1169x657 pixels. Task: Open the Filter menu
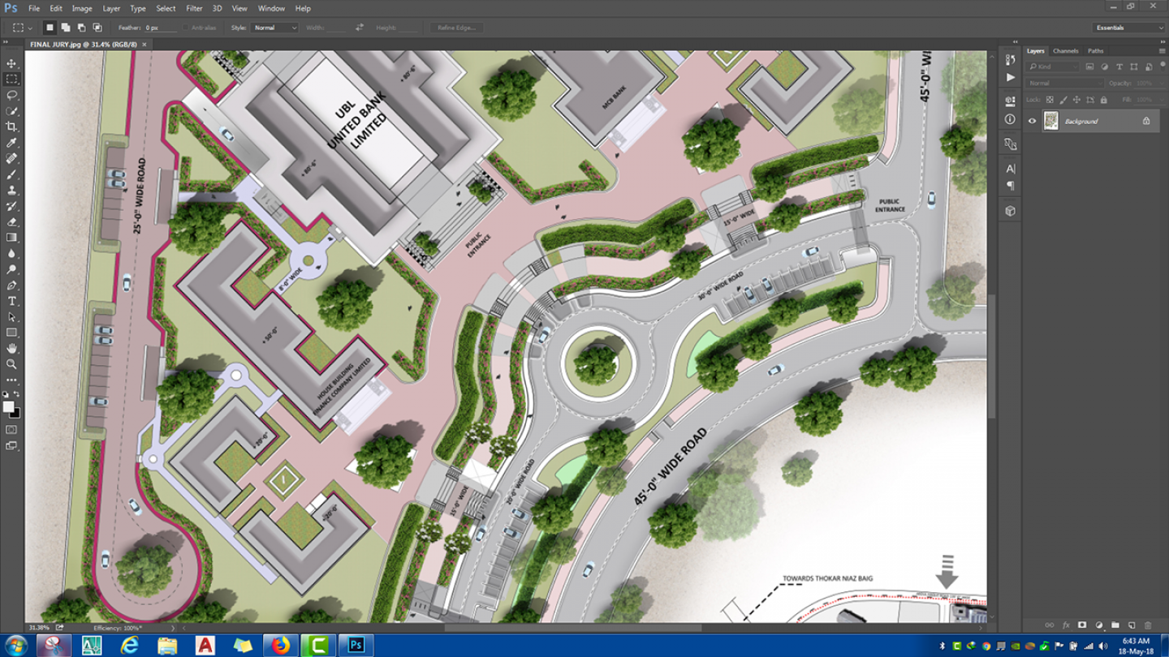pyautogui.click(x=194, y=8)
